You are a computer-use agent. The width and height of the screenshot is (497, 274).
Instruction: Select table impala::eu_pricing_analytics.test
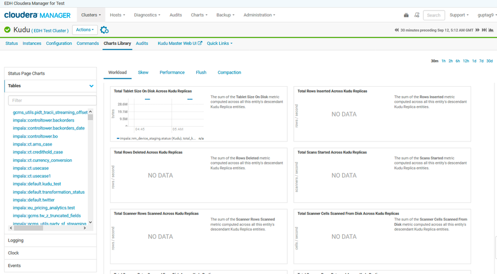[x=44, y=208]
